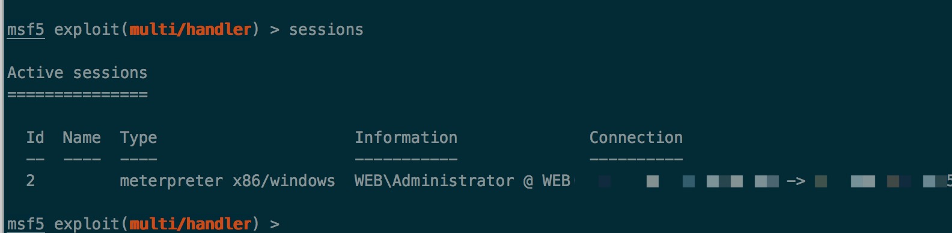Select the 'Active sessions' heading
This screenshot has height=233, width=952.
click(x=77, y=73)
